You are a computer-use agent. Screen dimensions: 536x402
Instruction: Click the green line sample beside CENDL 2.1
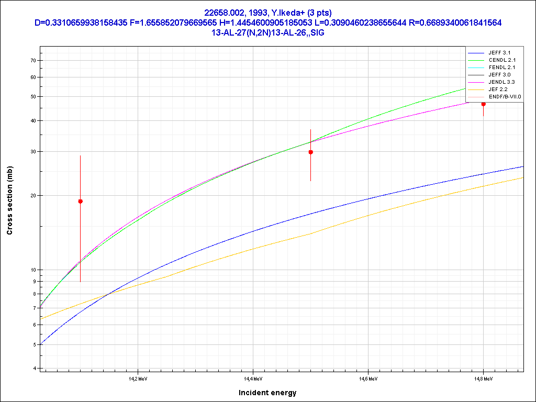click(x=476, y=60)
